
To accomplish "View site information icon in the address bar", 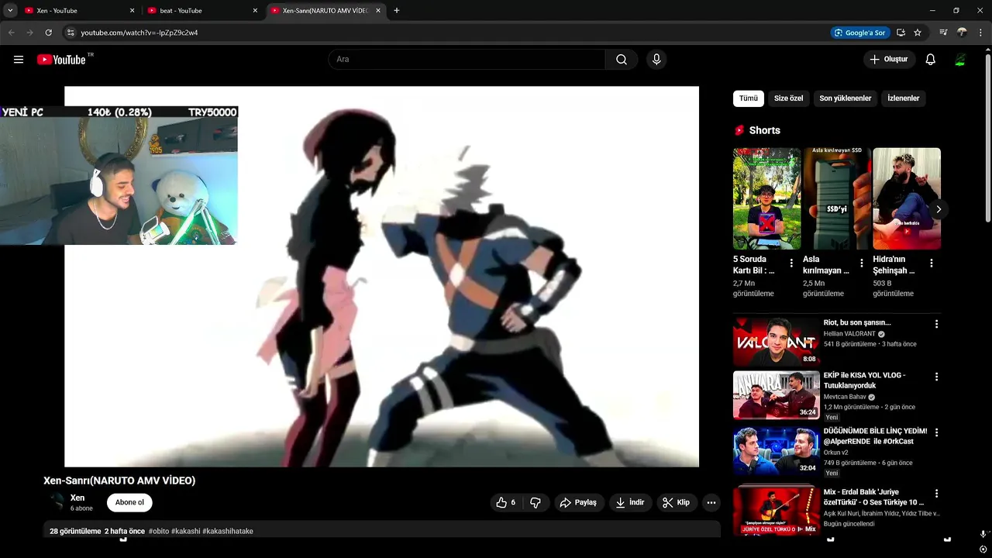I will pos(70,33).
